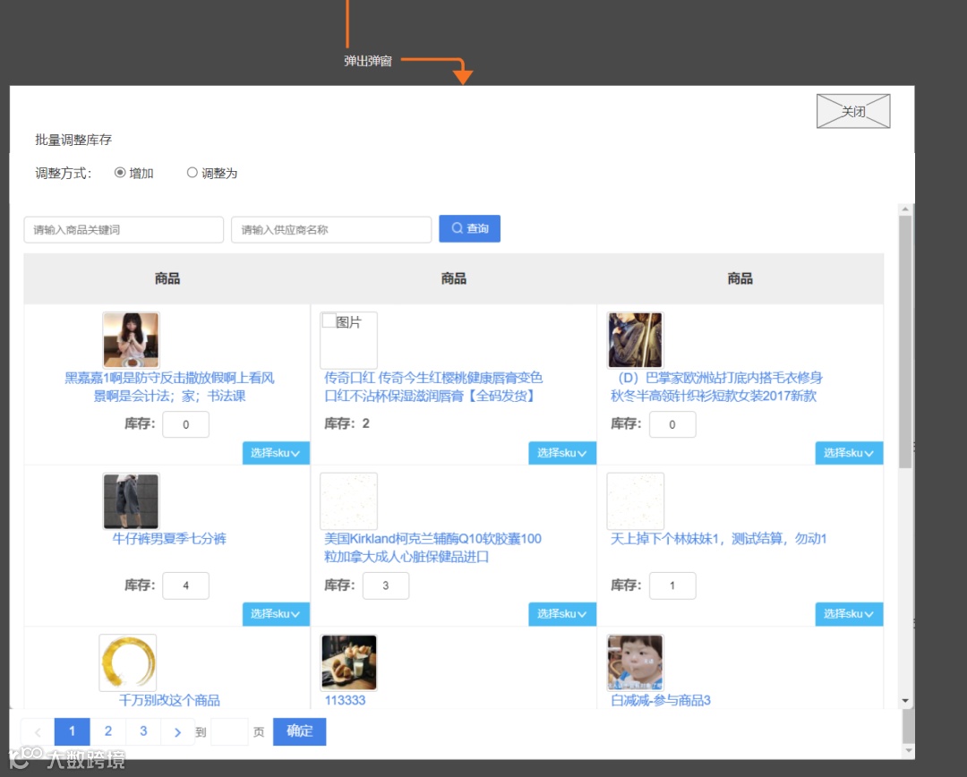Open thumbnail of 黑嘉嘉1 product
Screen dimensions: 967x777
[x=131, y=340]
